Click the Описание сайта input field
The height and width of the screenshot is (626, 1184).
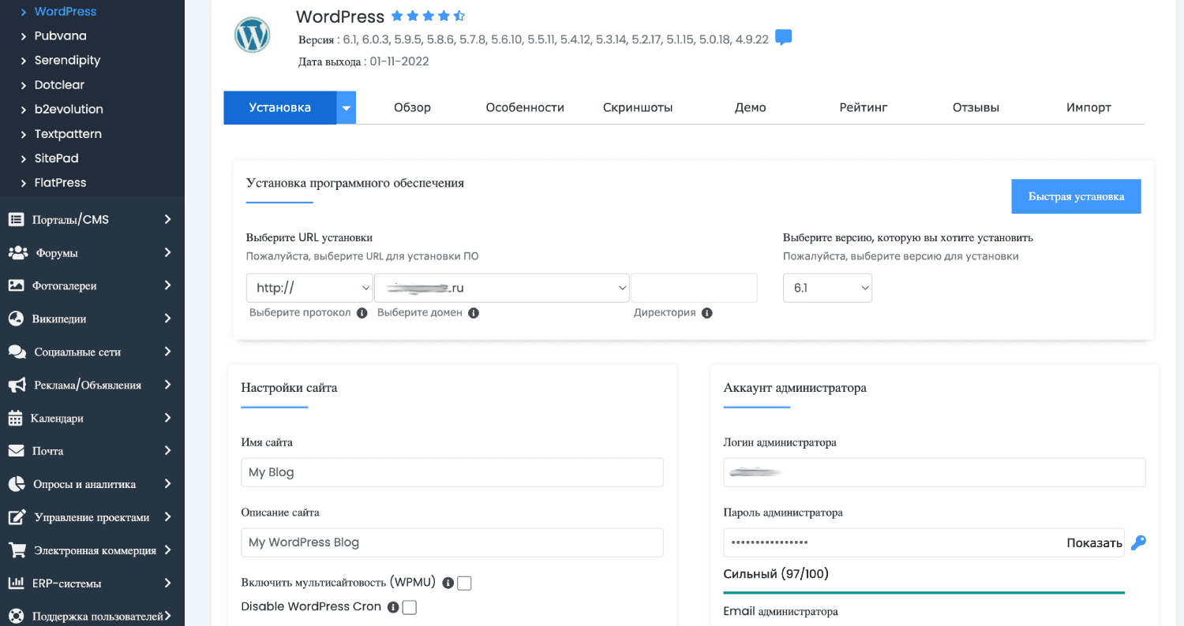(x=452, y=542)
